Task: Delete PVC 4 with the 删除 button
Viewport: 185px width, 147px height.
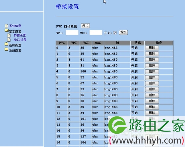Action: point(152,71)
